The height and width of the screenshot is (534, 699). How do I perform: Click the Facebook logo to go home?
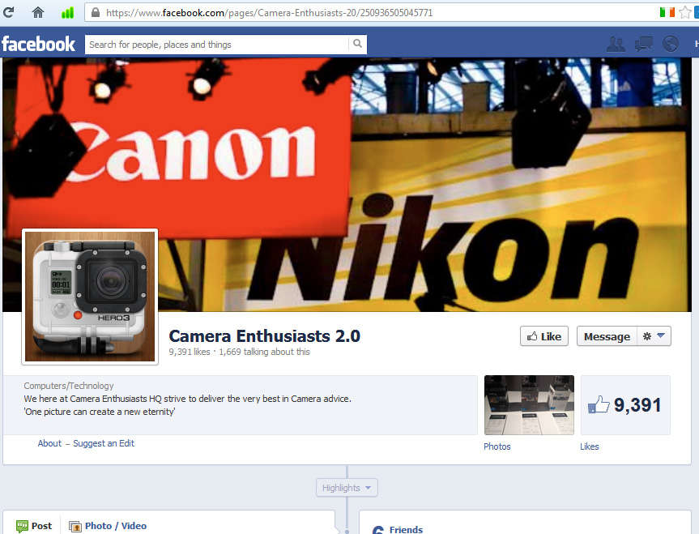coord(39,44)
